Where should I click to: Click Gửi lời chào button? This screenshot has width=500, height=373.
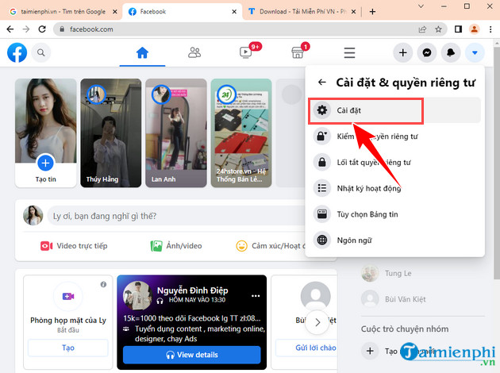[x=306, y=348]
